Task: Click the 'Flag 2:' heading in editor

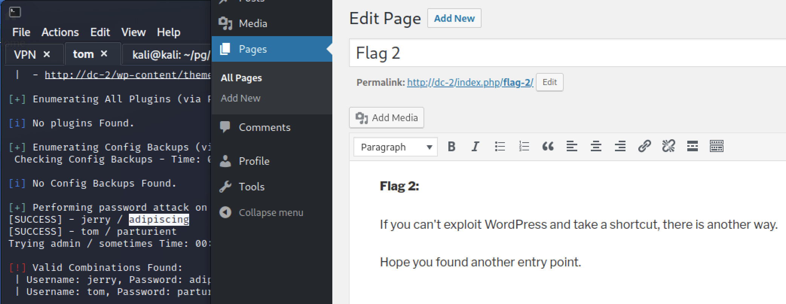Action: (399, 186)
